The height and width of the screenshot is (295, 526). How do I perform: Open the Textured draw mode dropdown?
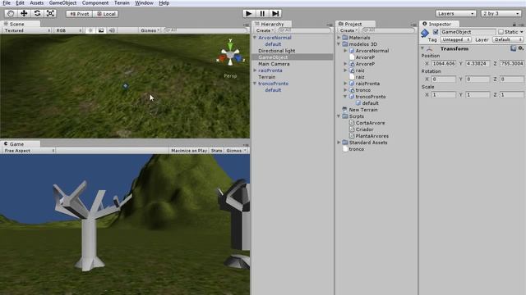pos(27,30)
